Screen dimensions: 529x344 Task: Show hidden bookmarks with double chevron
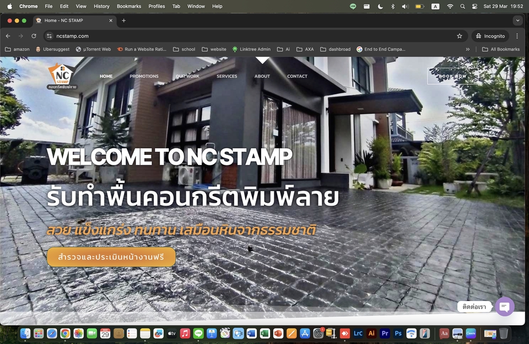(x=468, y=49)
